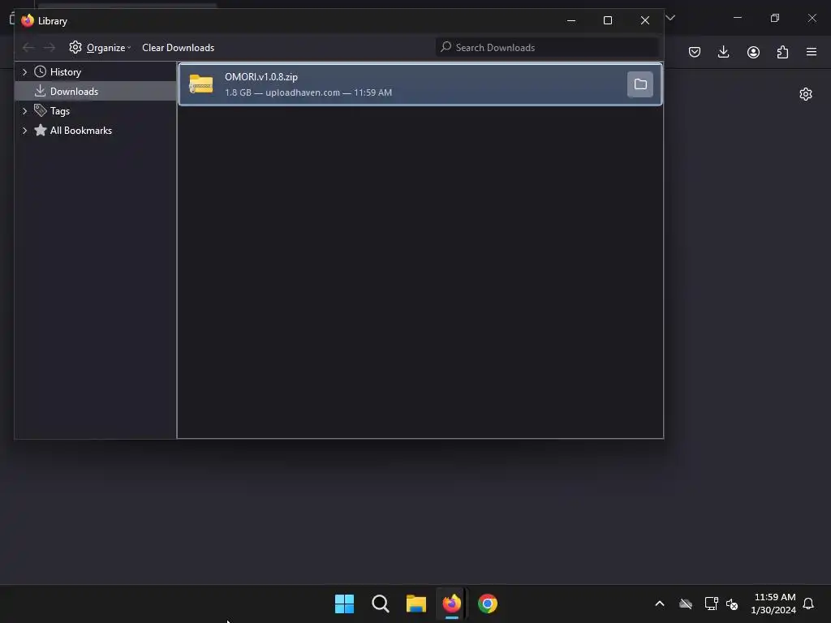Open the Firefox application hamburger menu
This screenshot has width=831, height=623.
[x=812, y=52]
